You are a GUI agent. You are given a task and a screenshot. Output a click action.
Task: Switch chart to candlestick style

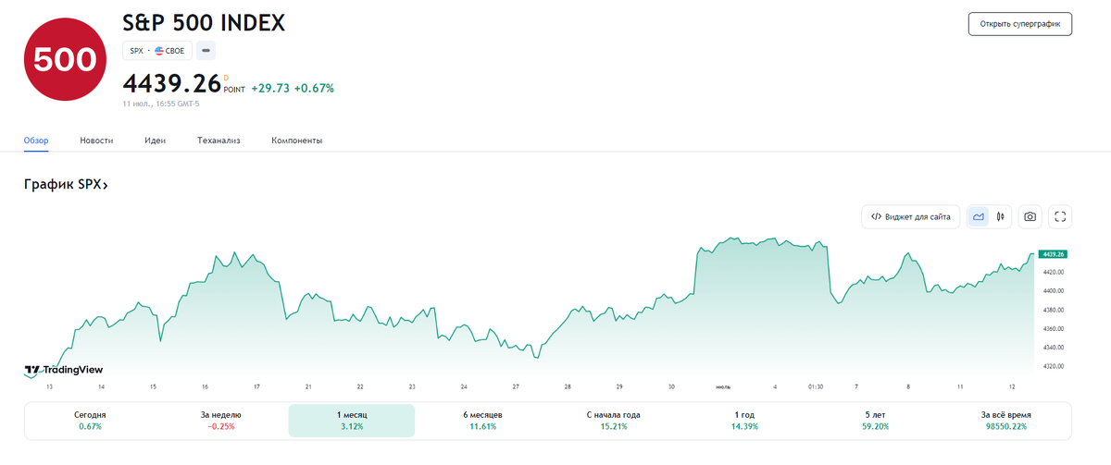pos(1001,217)
